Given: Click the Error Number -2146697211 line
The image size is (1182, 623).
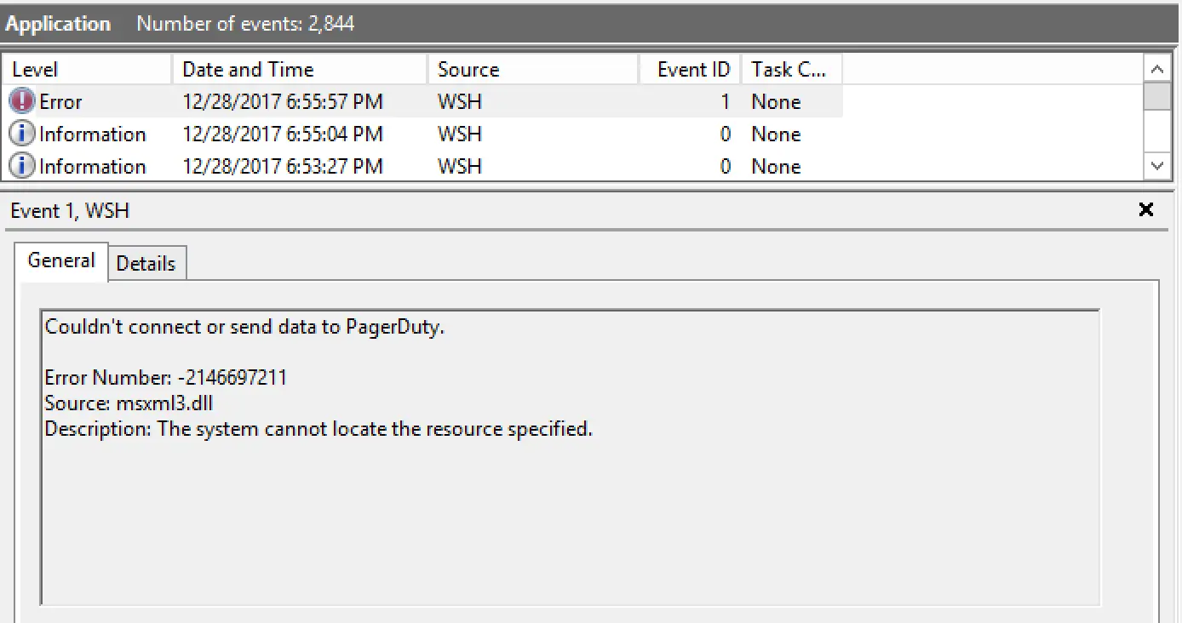Looking at the screenshot, I should point(166,377).
